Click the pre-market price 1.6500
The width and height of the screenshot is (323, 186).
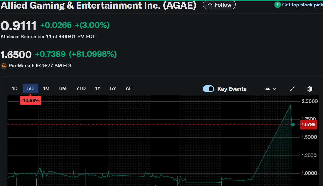click(16, 55)
